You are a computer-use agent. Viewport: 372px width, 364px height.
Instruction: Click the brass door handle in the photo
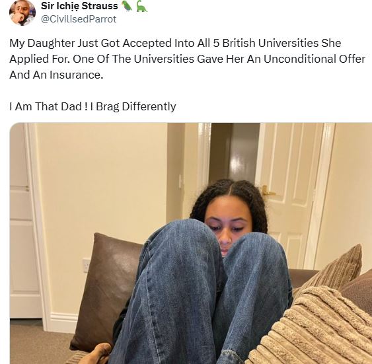(268, 191)
